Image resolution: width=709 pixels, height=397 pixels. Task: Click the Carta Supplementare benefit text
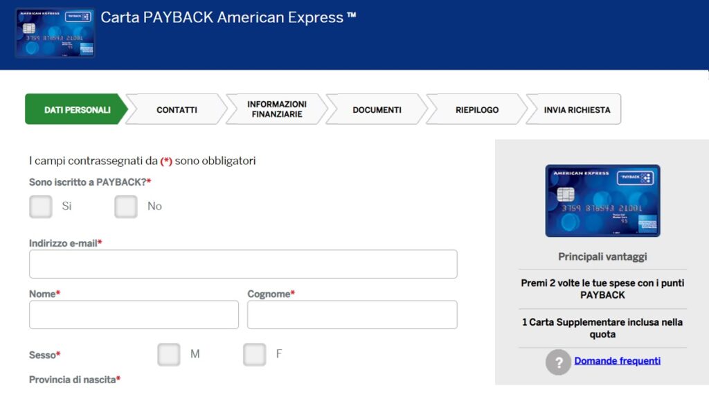point(602,328)
